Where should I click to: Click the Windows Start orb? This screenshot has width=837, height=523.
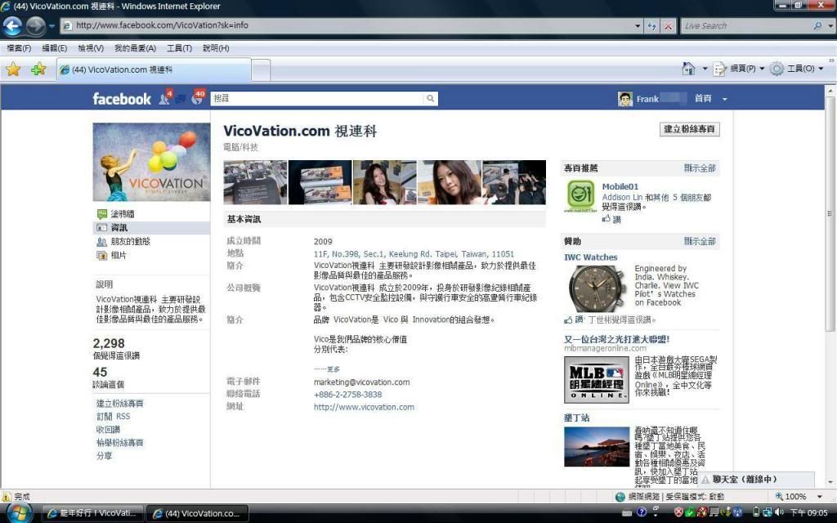click(20, 513)
